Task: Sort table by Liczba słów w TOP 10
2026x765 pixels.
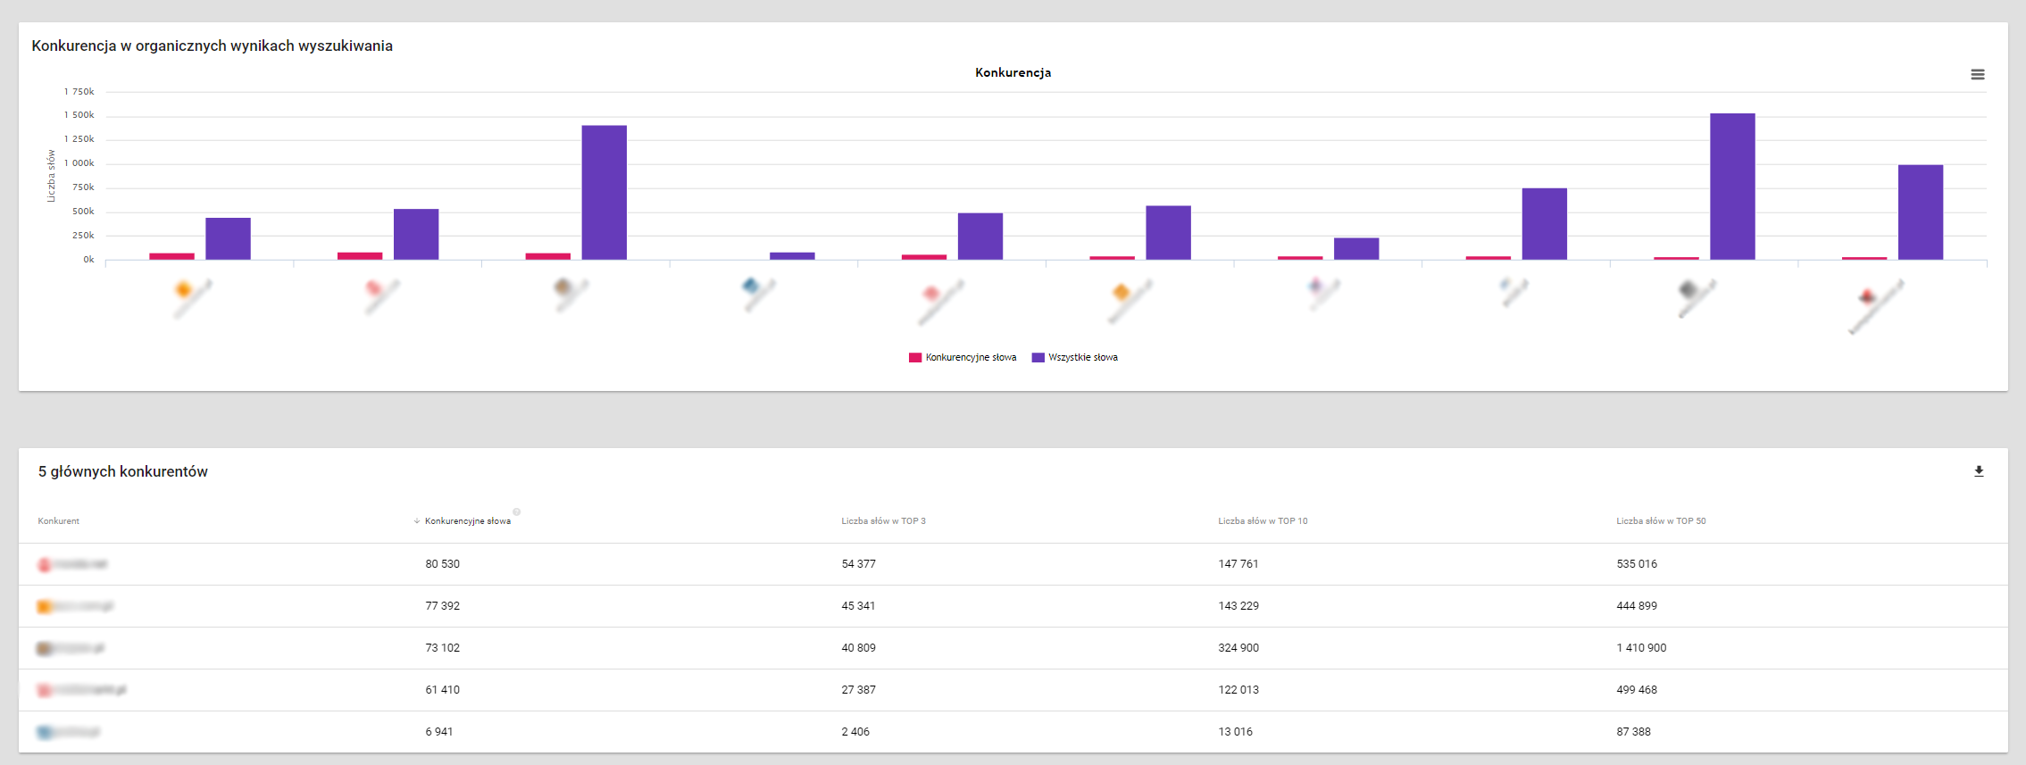Action: 1262,521
